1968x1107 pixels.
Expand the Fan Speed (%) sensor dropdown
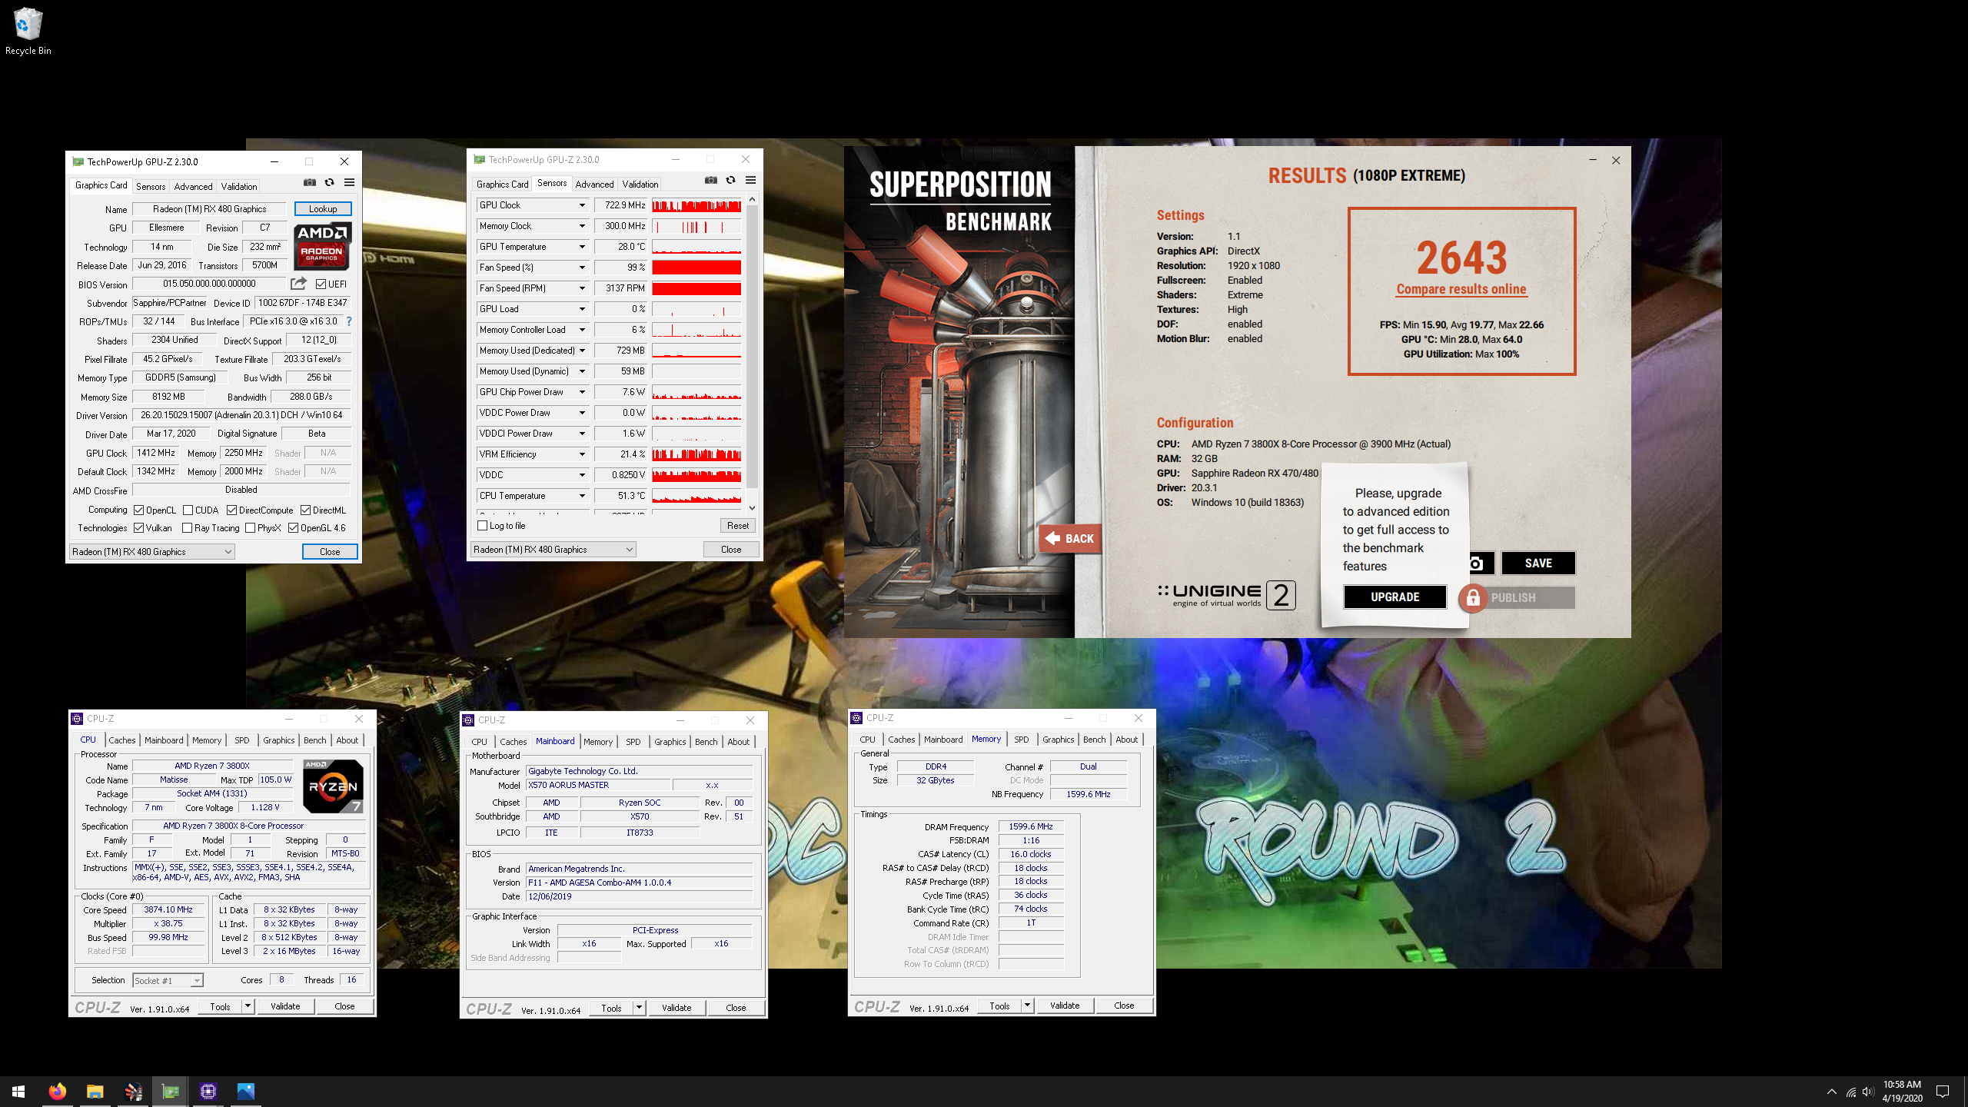(582, 268)
